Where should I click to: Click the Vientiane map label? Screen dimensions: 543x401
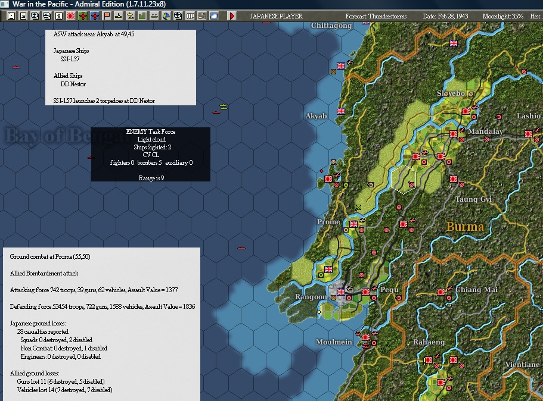522,365
